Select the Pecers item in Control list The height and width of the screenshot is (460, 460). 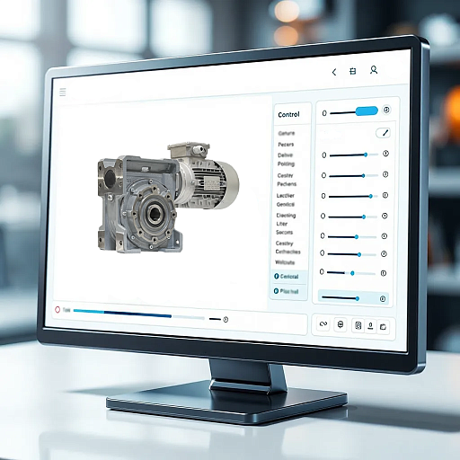pos(286,145)
